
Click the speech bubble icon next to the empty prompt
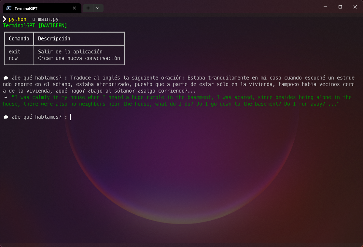[6, 116]
